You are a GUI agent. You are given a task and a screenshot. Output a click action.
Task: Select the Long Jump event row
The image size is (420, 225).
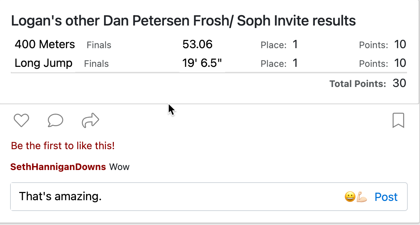[x=209, y=63]
